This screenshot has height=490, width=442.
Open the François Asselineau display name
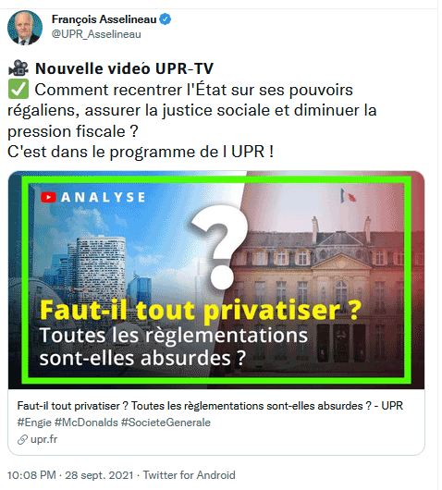[x=104, y=19]
